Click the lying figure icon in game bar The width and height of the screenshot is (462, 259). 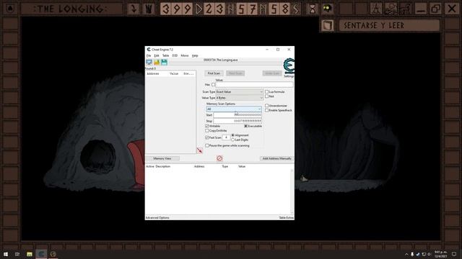click(391, 9)
